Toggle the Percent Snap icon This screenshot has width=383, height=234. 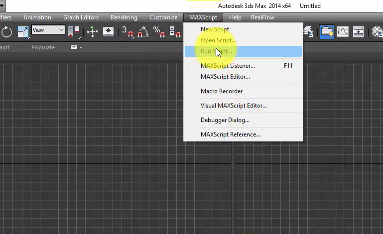coord(159,32)
